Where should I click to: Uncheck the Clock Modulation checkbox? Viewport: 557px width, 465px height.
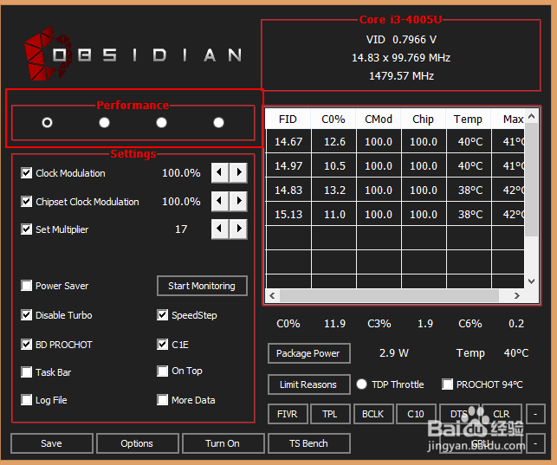[x=26, y=173]
